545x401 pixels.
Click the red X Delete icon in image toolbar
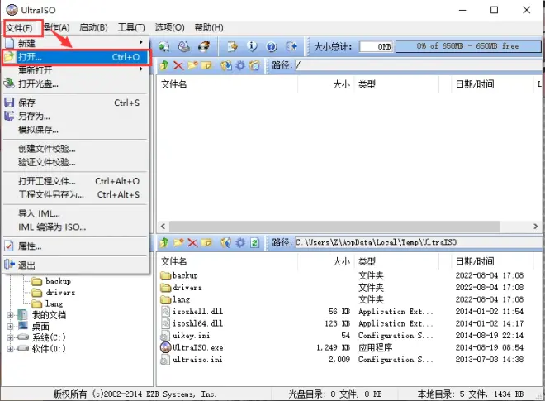coord(178,65)
